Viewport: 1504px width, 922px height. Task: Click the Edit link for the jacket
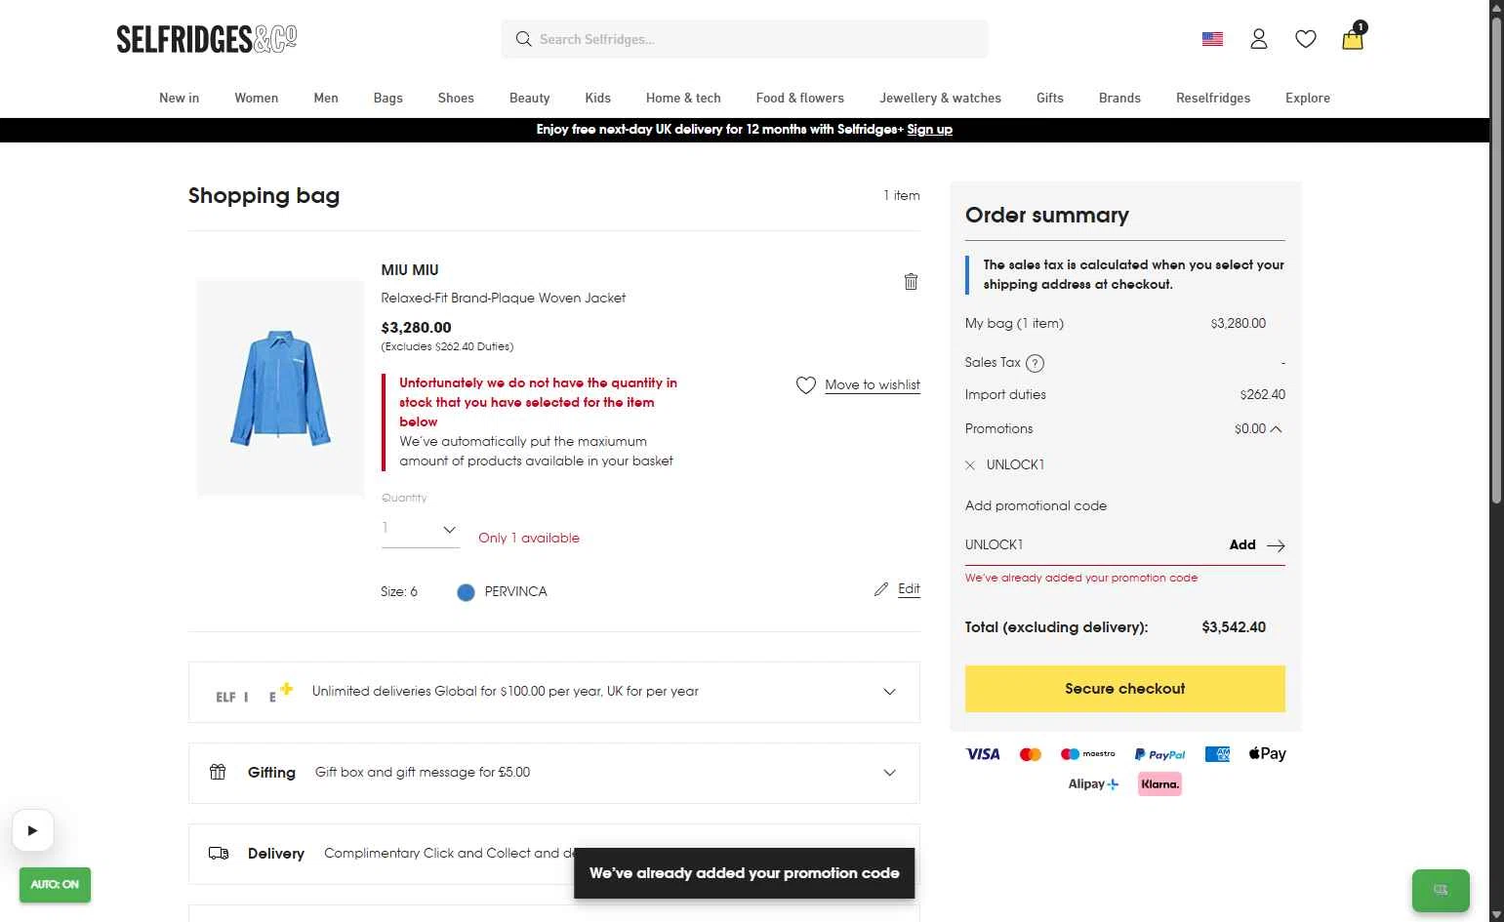tap(909, 589)
